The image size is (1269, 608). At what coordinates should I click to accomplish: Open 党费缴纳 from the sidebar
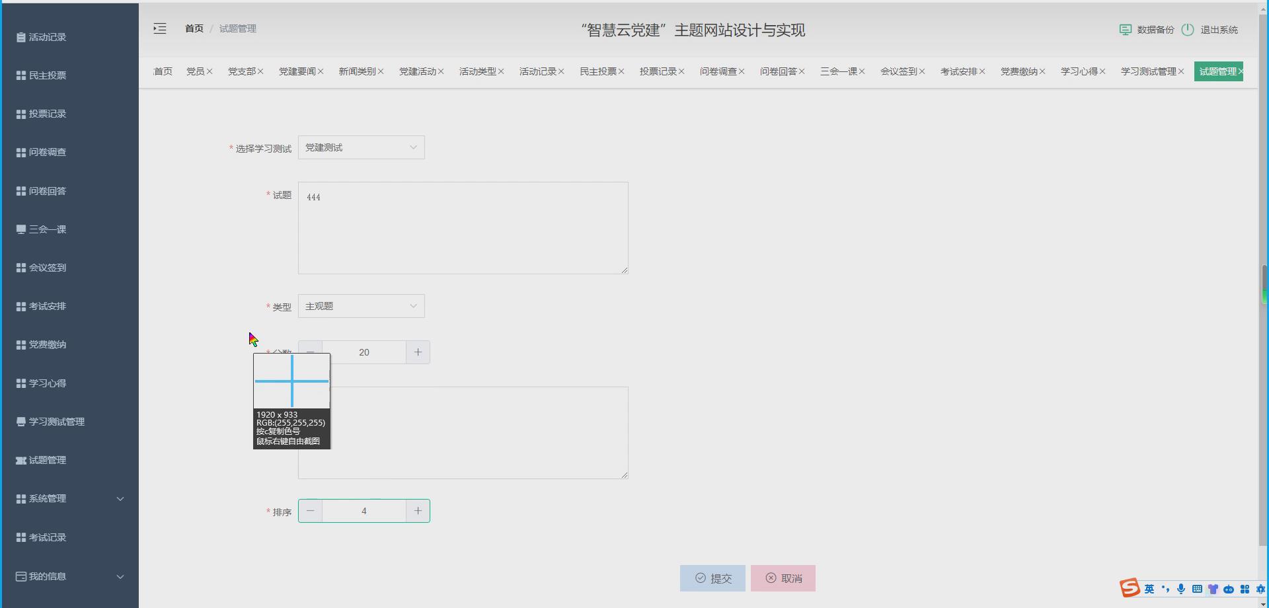(x=46, y=344)
